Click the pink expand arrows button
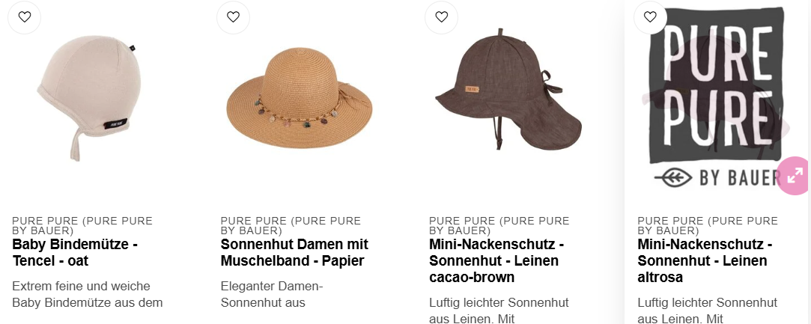 794,176
